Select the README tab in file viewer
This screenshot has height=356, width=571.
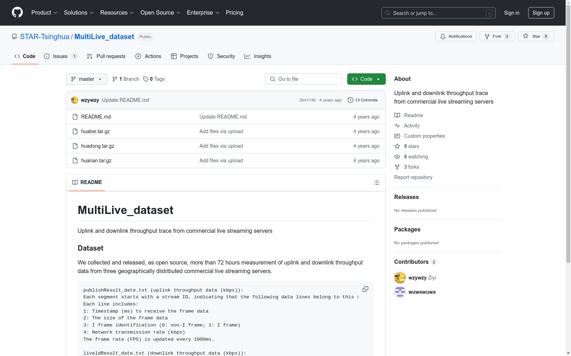click(x=87, y=182)
